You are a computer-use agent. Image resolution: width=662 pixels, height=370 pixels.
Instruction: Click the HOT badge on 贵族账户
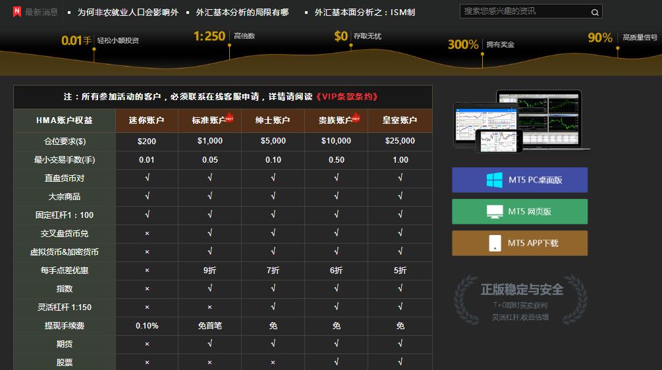(x=356, y=117)
